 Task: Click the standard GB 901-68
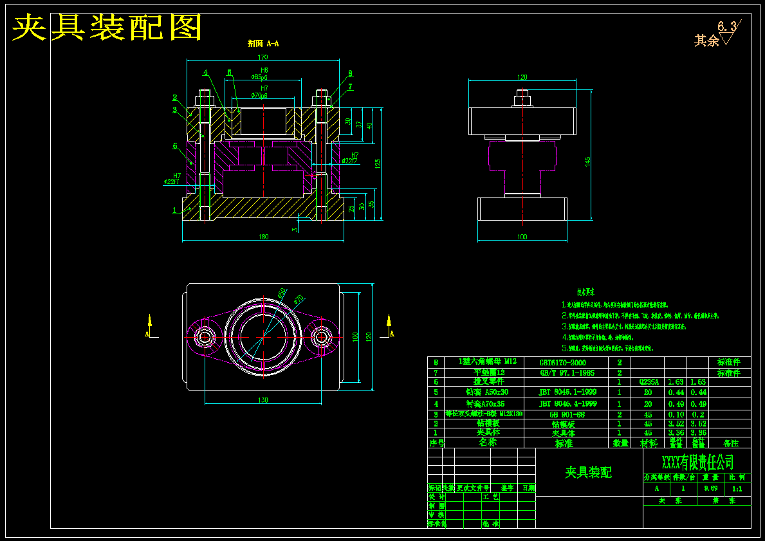567,414
